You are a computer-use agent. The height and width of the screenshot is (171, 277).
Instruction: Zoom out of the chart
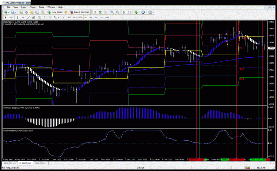tap(117, 12)
